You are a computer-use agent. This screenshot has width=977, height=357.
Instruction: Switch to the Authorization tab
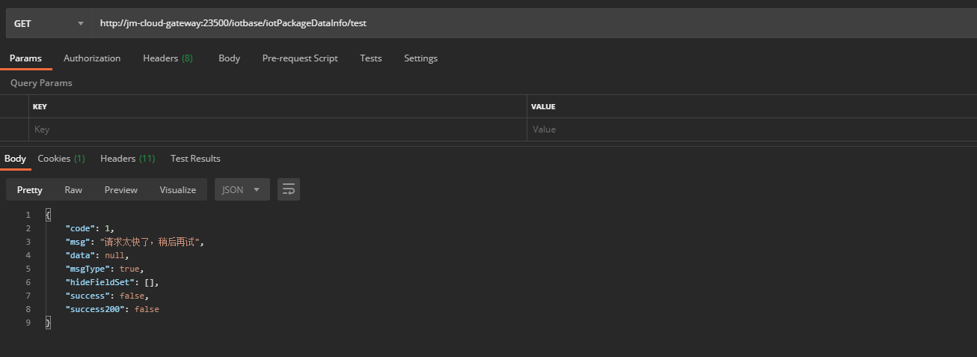point(92,58)
